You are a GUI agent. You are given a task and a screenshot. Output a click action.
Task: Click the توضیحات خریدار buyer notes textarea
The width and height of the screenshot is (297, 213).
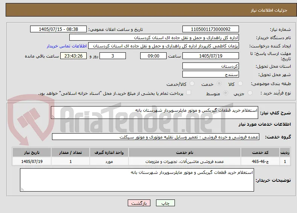click(137, 180)
